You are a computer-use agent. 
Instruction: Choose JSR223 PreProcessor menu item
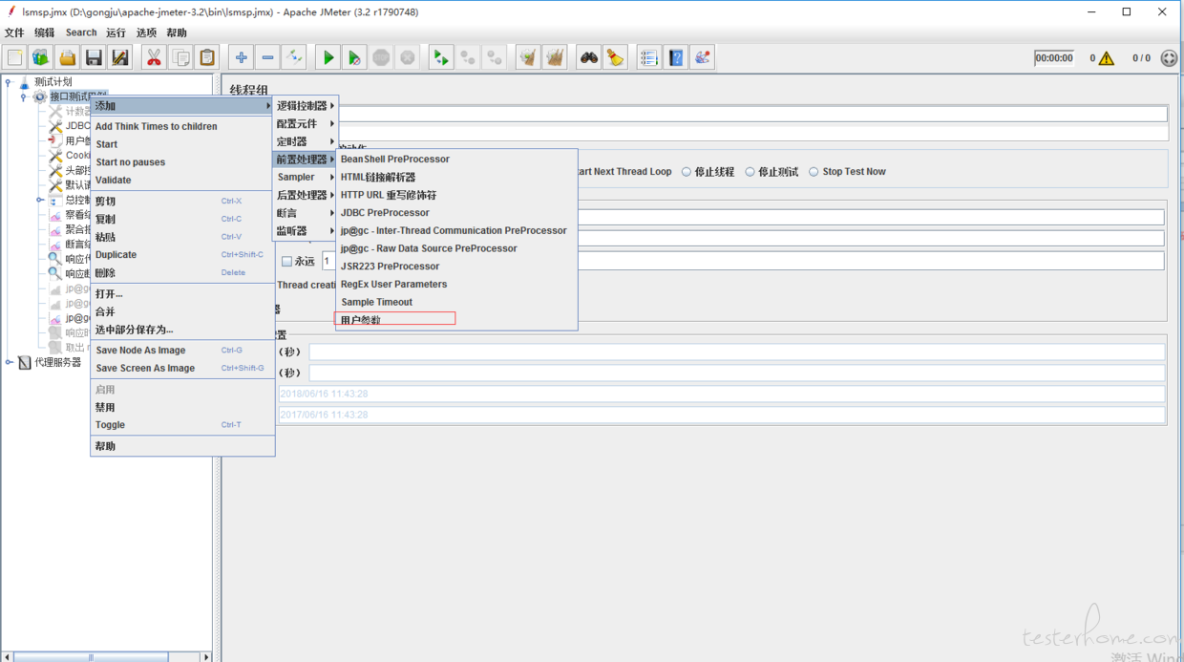pos(456,267)
